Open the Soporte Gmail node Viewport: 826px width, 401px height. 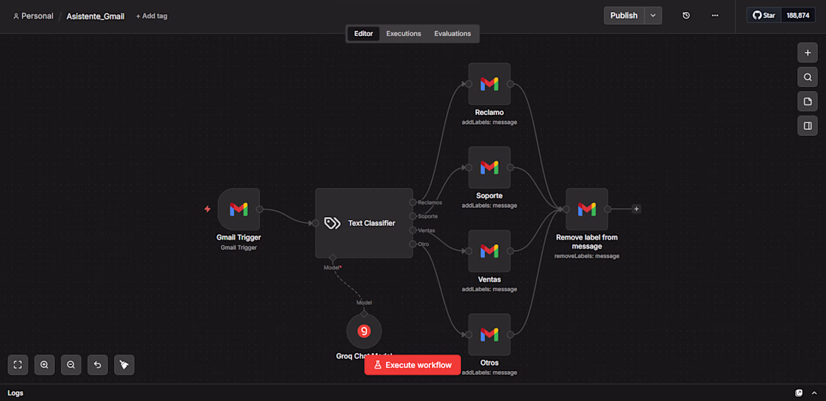click(490, 167)
